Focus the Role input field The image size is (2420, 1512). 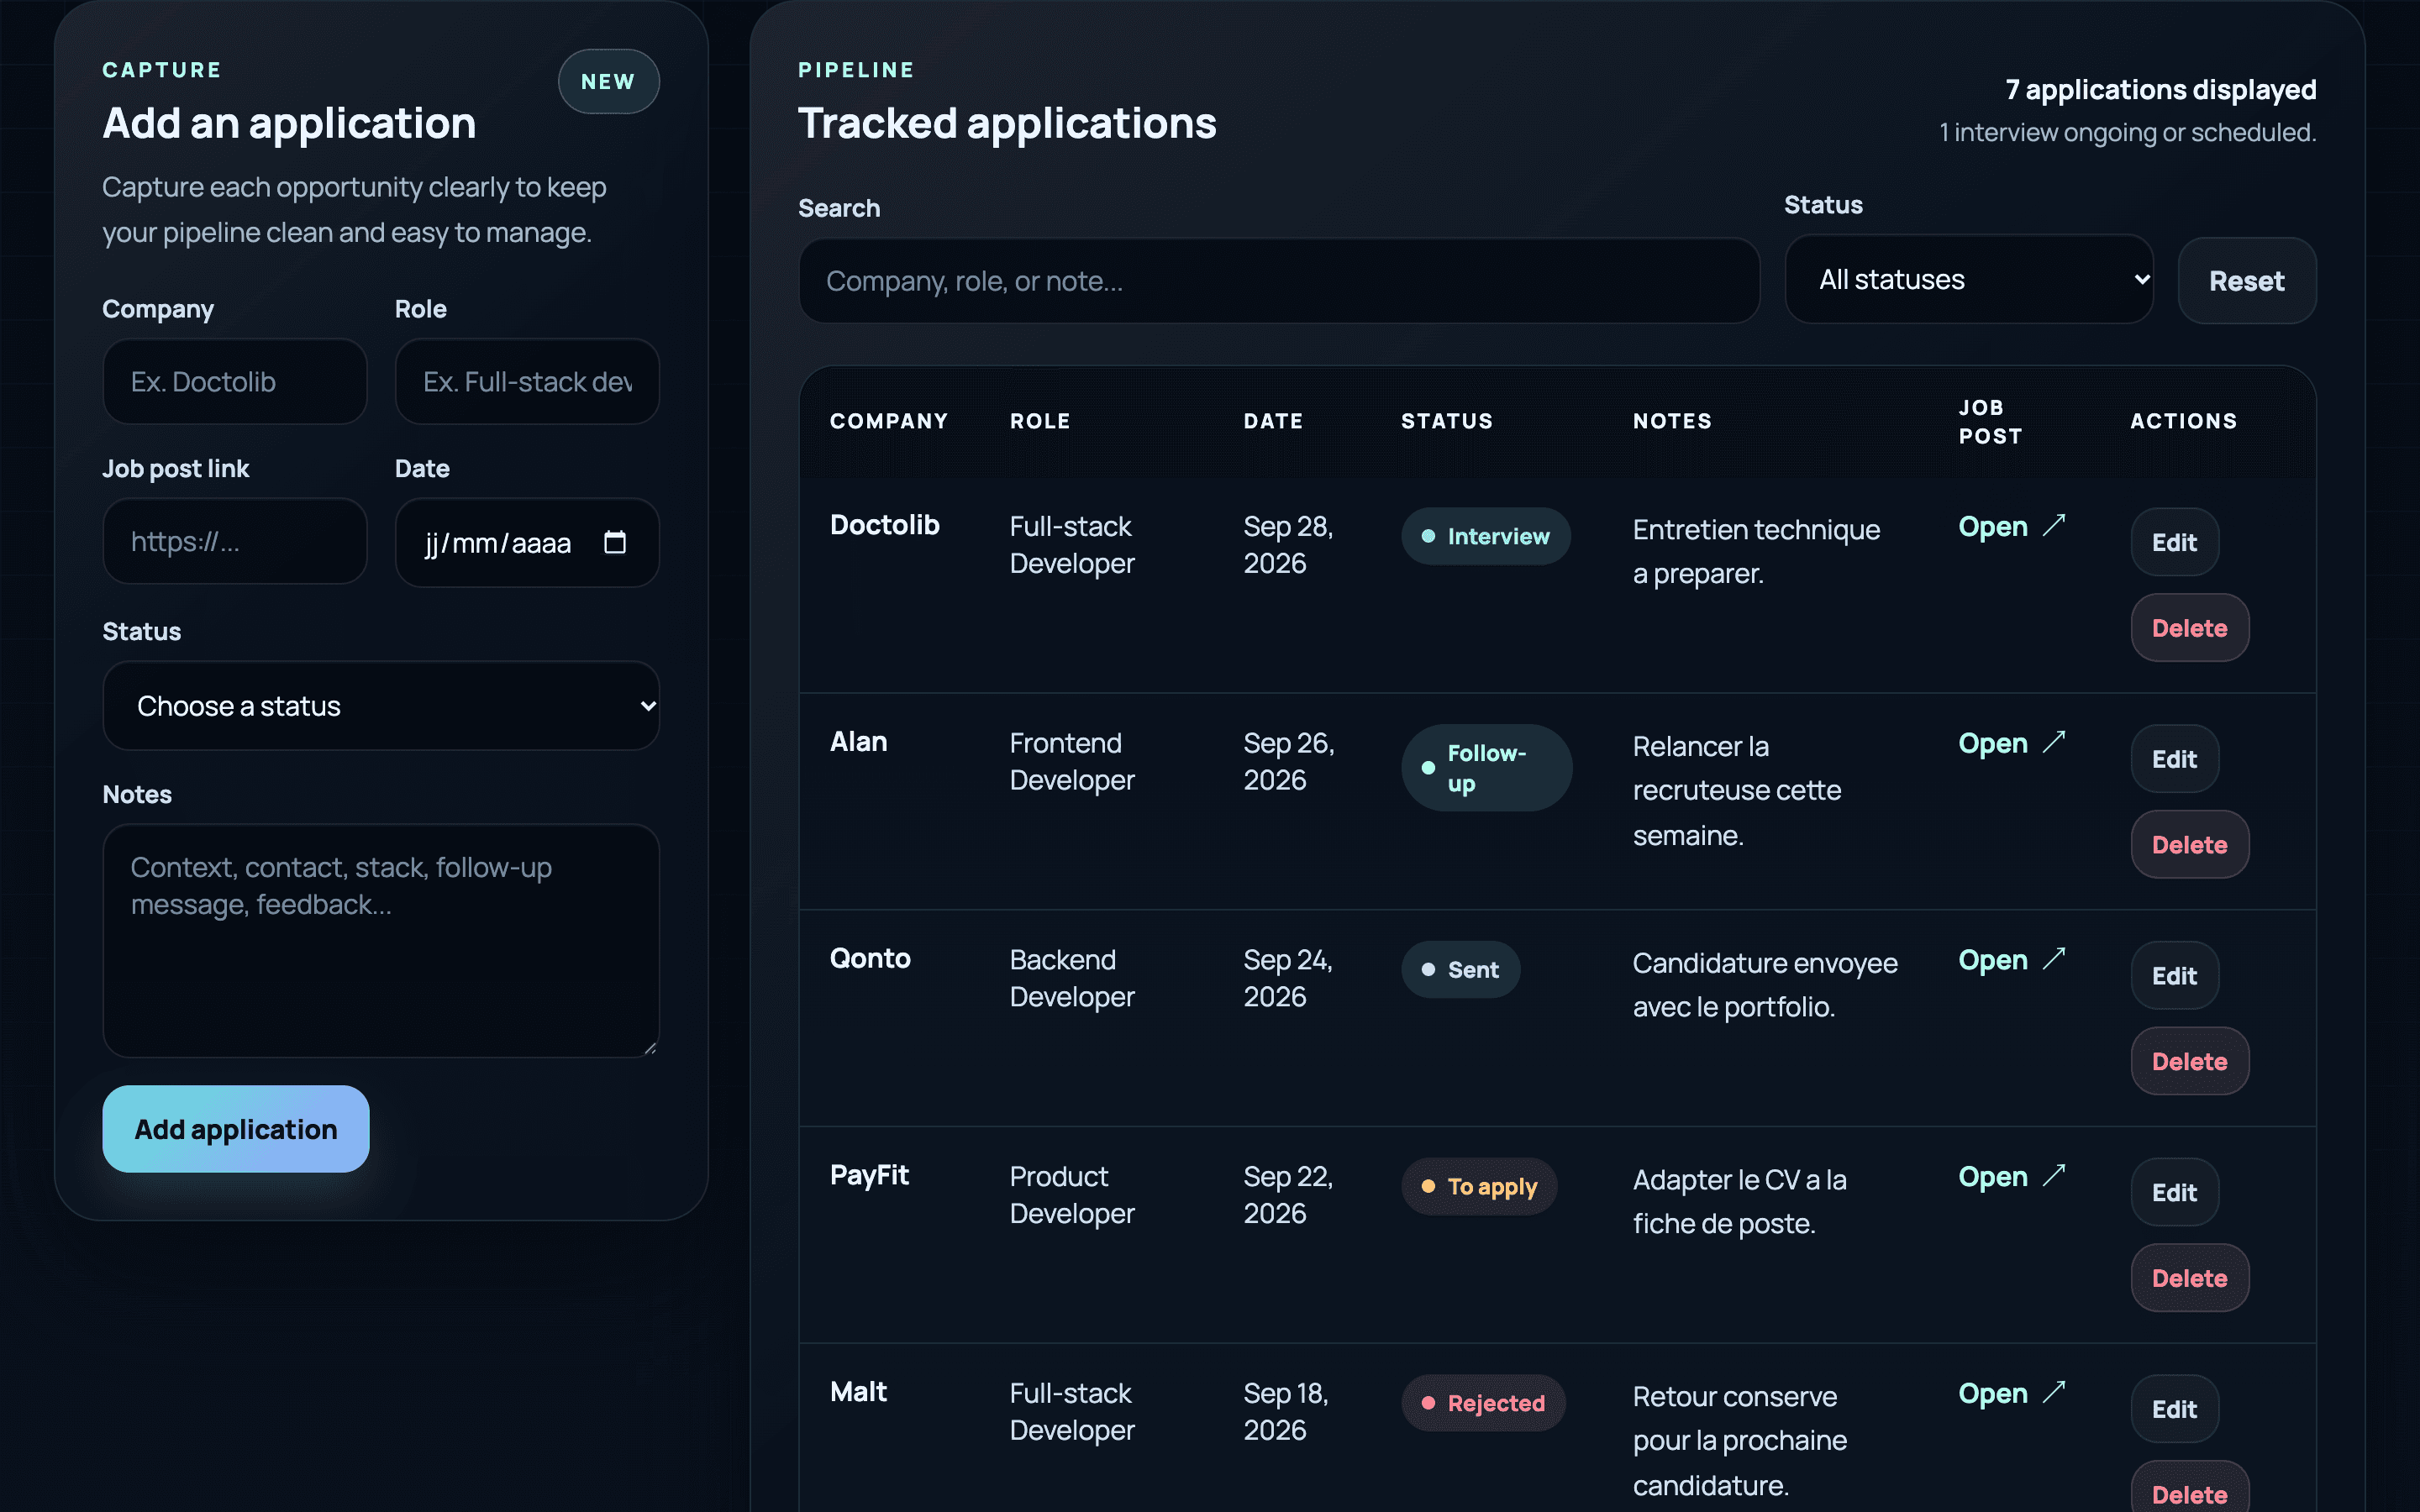(527, 381)
